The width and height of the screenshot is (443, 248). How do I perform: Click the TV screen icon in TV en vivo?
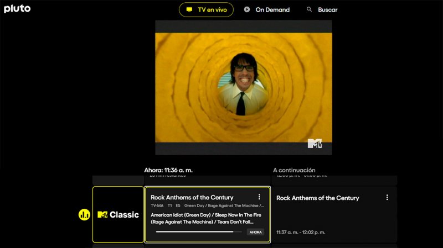click(x=189, y=9)
